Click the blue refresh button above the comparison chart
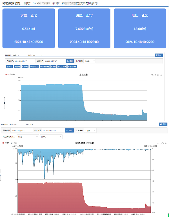The height and width of the screenshot is (217, 169). [163, 124]
